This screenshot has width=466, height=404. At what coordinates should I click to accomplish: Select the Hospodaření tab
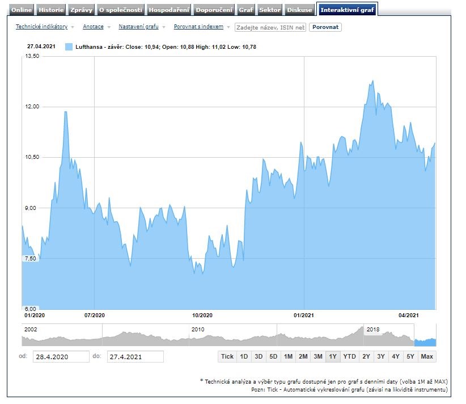(169, 10)
